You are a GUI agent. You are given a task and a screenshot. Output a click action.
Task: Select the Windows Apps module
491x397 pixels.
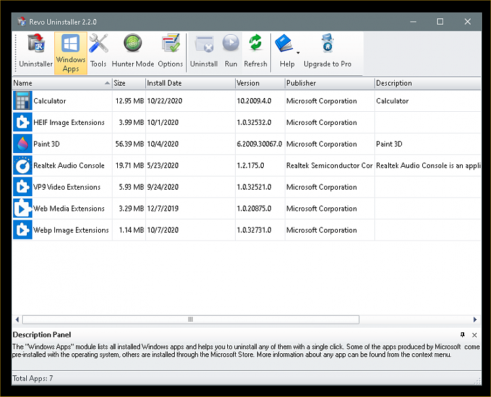pos(71,53)
